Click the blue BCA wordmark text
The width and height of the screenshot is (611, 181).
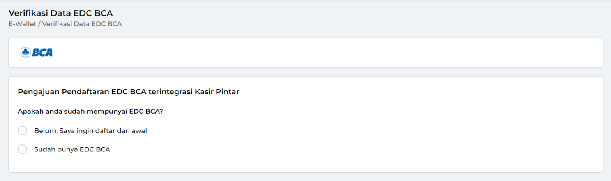(42, 53)
